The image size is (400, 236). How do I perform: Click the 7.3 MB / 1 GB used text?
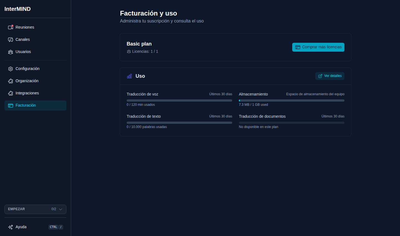[253, 105]
